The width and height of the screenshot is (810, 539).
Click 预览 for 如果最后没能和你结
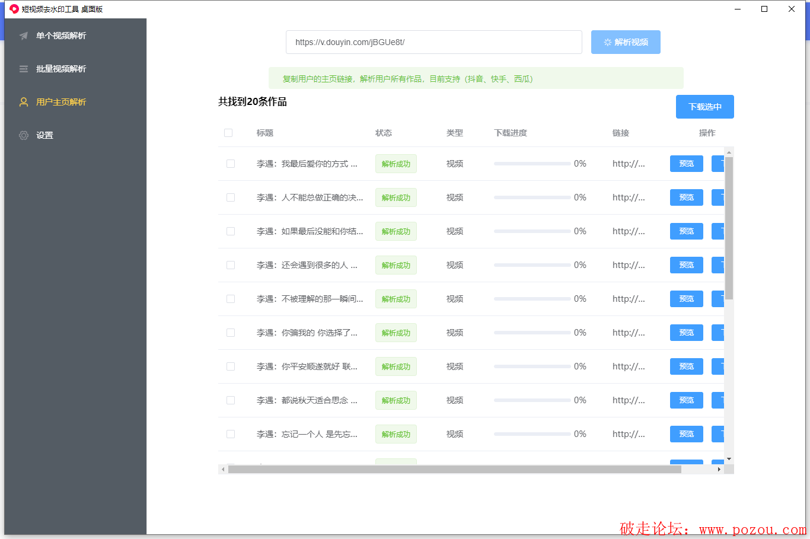(x=687, y=231)
